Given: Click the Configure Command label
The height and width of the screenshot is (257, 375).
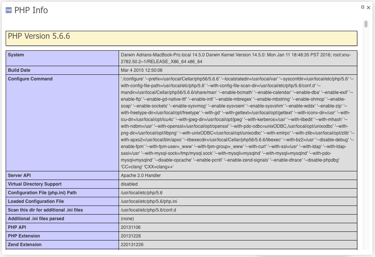Looking at the screenshot, I should point(30,79).
